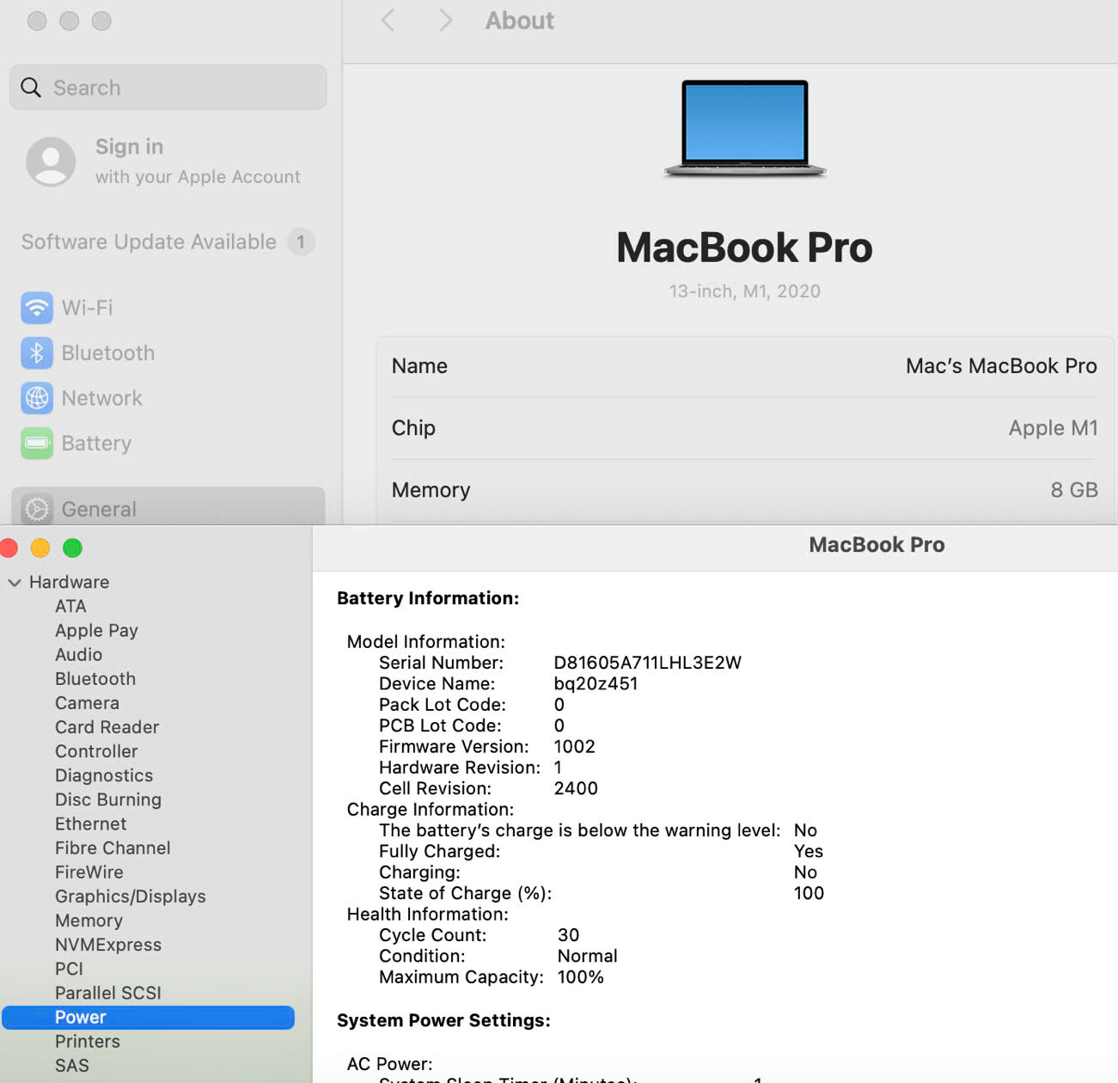
Task: Click the Mac's MacBook Pro name field
Action: [x=1000, y=366]
